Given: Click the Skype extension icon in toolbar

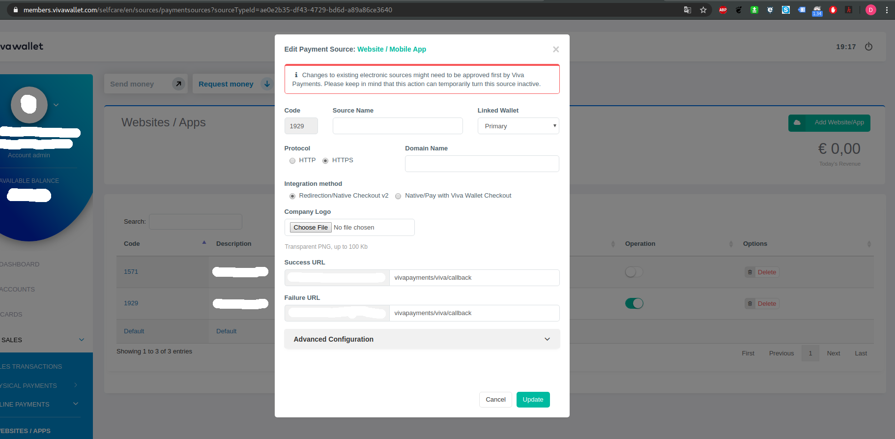Looking at the screenshot, I should point(786,10).
